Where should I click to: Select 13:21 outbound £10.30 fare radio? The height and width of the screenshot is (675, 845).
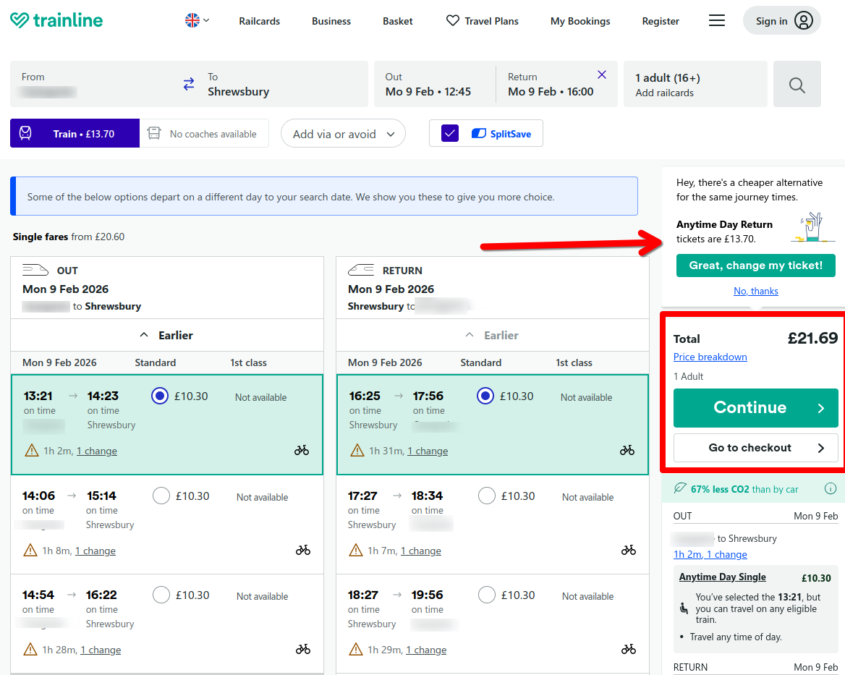click(159, 396)
